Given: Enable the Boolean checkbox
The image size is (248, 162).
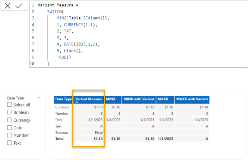Looking at the screenshot, I should (x=9, y=112).
